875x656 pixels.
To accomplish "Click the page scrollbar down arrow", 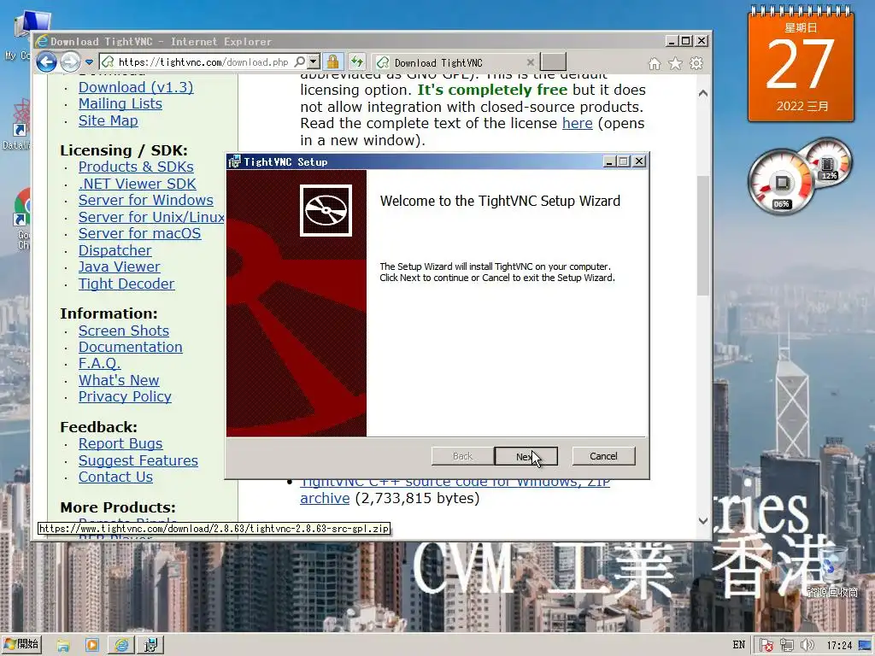I will point(703,521).
